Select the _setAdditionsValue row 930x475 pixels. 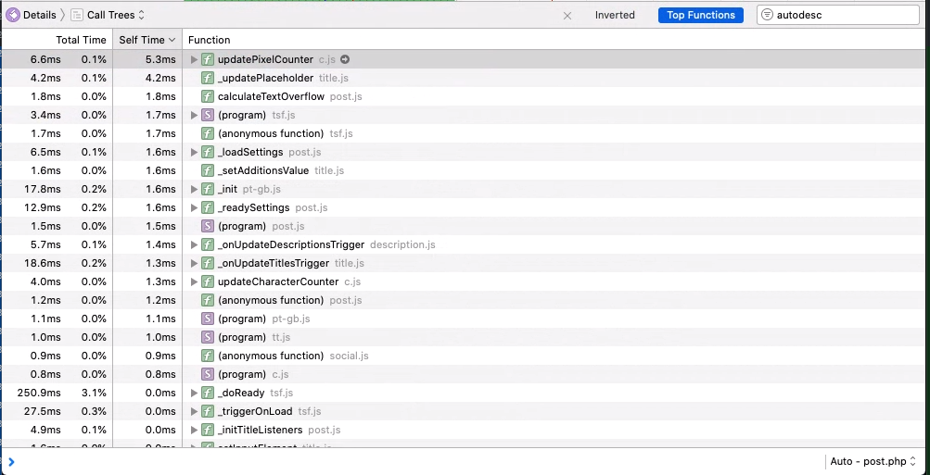(x=463, y=170)
